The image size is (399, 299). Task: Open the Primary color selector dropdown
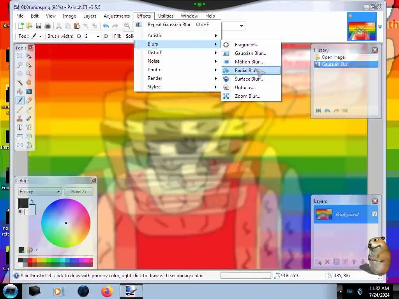pos(40,192)
